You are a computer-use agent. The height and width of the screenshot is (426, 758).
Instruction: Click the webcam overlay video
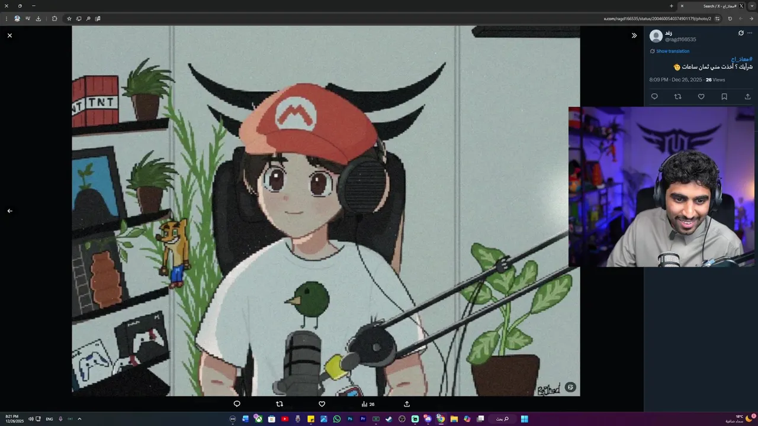tap(661, 187)
